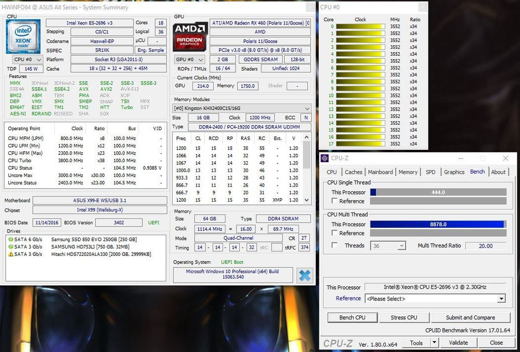Image resolution: width=520 pixels, height=352 pixels.
Task: Close the summary with the blue X icon
Action: [x=304, y=276]
